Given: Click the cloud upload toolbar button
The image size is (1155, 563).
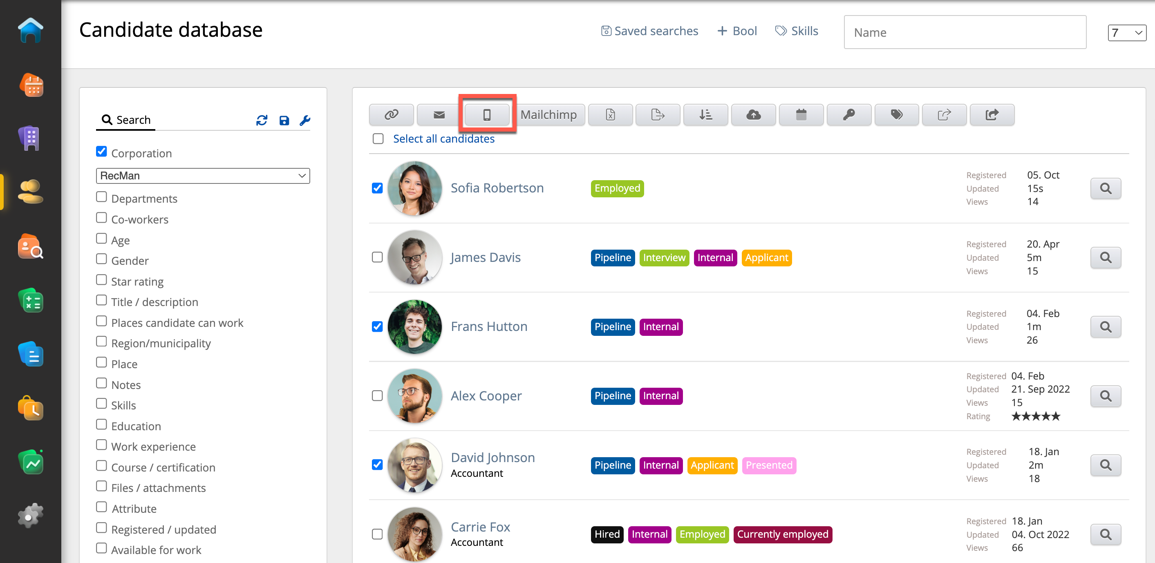Looking at the screenshot, I should tap(753, 115).
